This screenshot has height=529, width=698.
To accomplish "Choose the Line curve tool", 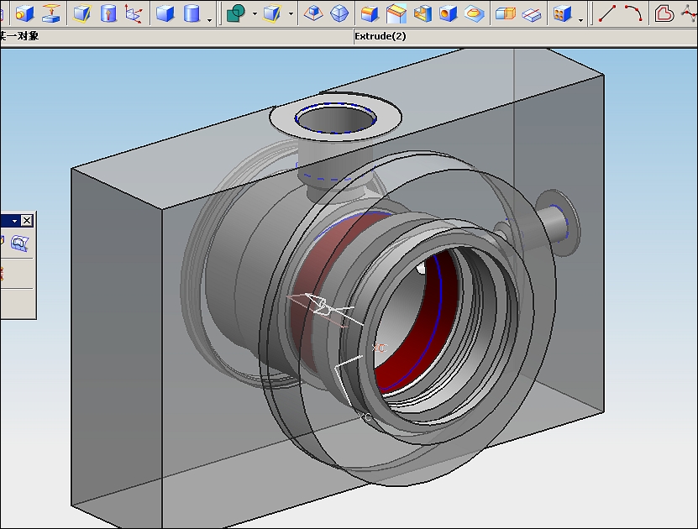I will [607, 13].
